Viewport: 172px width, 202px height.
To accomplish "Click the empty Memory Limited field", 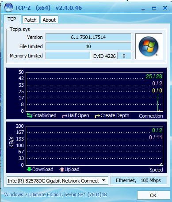I will tap(68, 56).
